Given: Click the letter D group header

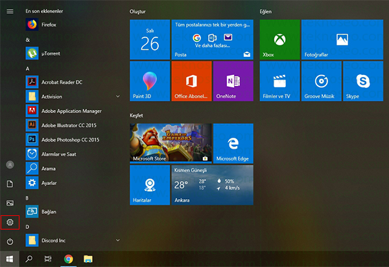Looking at the screenshot, I should (27, 227).
